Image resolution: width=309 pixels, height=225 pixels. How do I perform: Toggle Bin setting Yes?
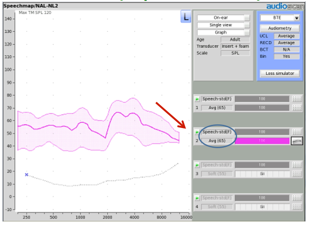[x=287, y=56]
